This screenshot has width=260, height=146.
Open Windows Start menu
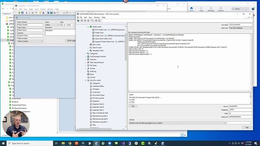coord(3,143)
